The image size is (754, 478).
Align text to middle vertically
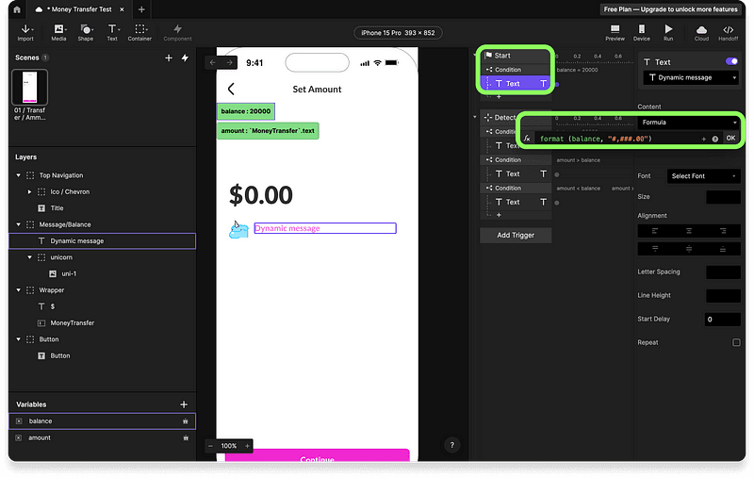[x=689, y=249]
